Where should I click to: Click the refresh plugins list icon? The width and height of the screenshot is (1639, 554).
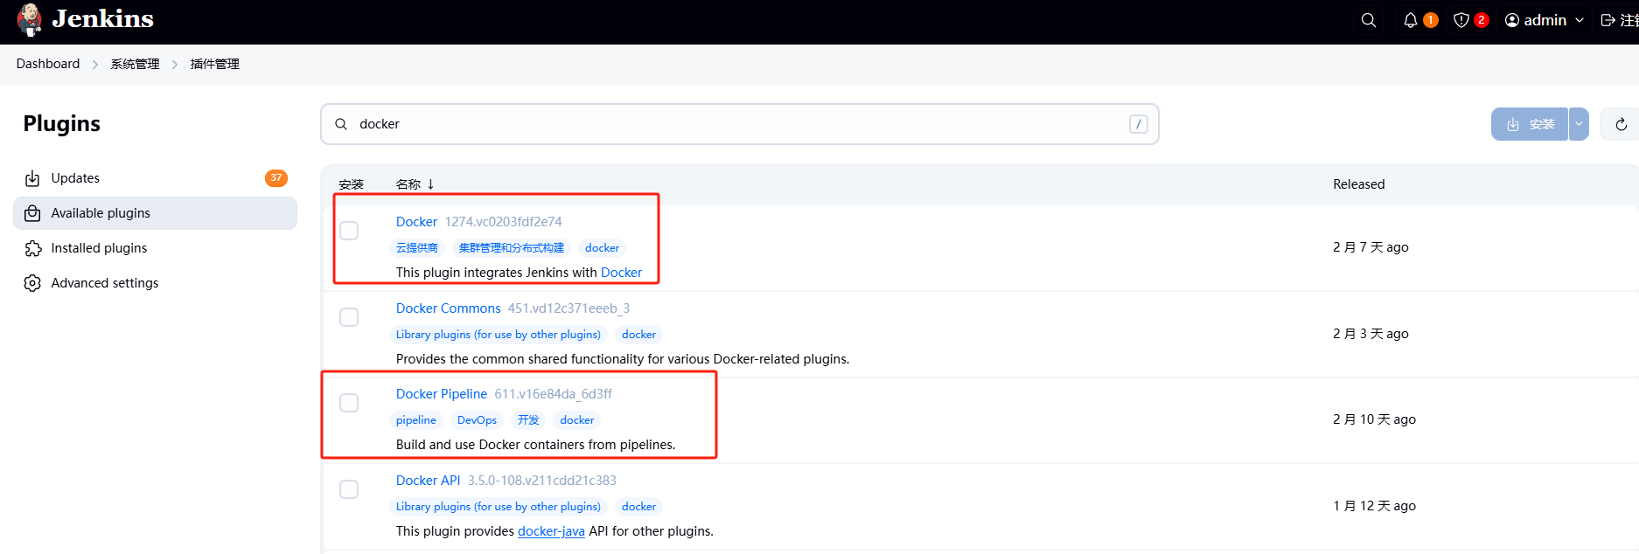tap(1621, 124)
